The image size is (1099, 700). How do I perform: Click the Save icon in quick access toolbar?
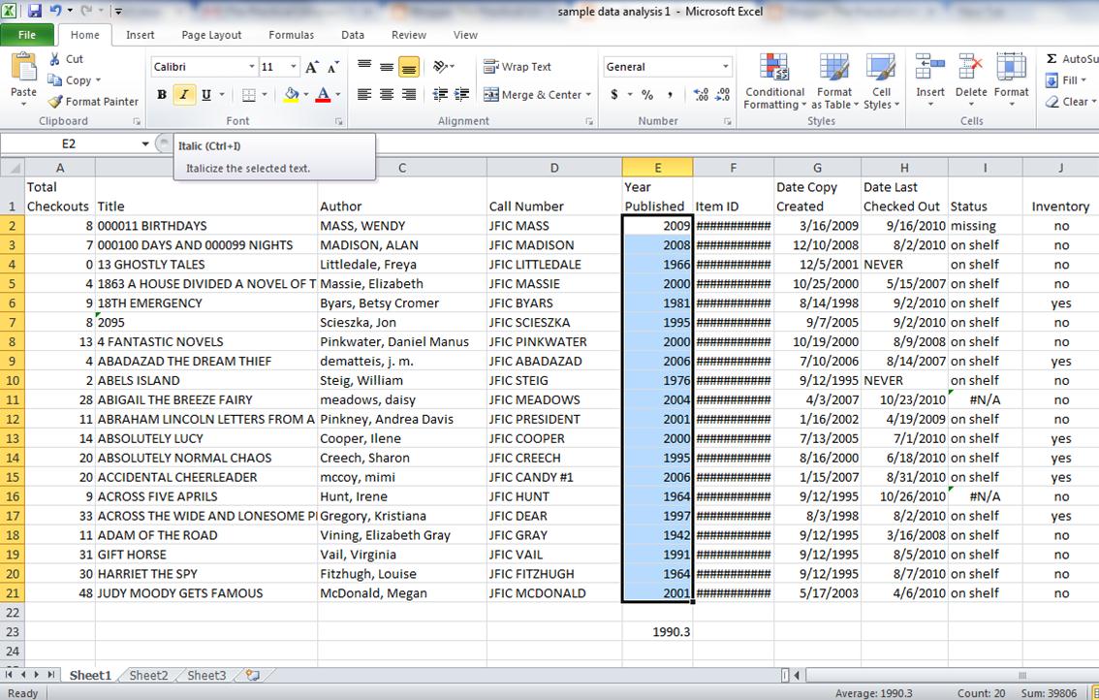coord(35,12)
